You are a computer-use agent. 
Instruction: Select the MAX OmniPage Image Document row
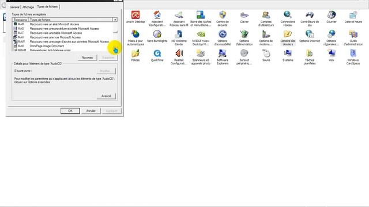[63, 46]
